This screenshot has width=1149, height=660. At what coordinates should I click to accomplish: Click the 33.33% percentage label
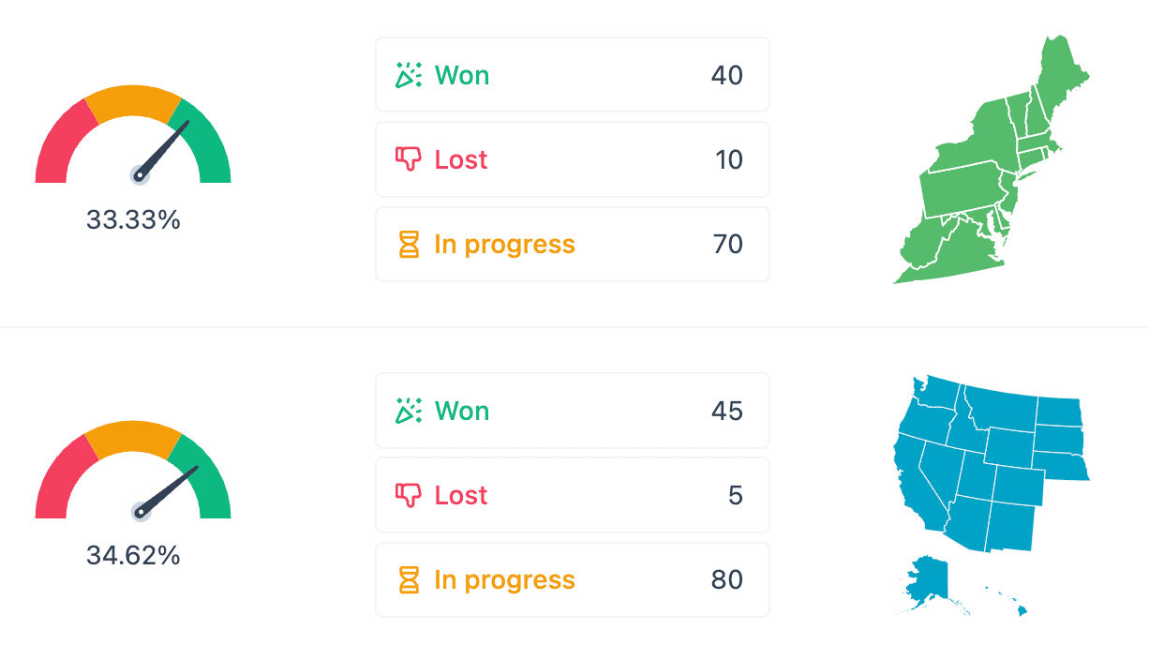click(x=133, y=220)
